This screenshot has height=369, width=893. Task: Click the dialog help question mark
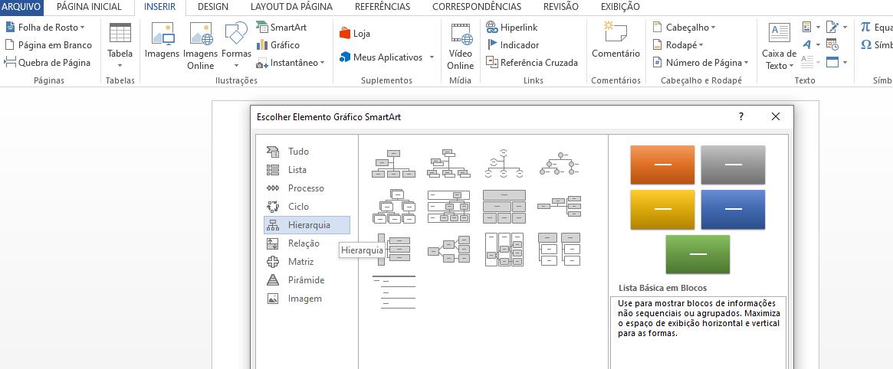point(740,117)
